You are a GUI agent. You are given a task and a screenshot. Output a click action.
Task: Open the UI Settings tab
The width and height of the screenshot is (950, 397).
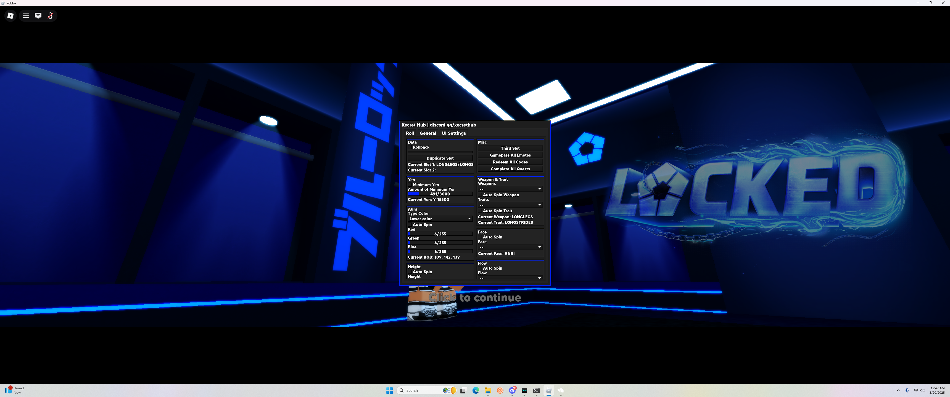pyautogui.click(x=454, y=133)
